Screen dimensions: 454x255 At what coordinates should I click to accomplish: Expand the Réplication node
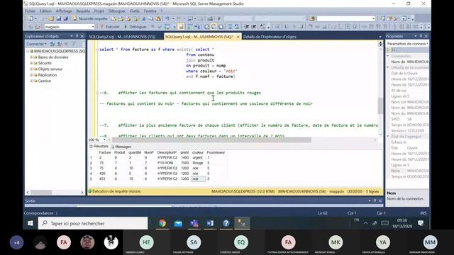coord(31,75)
